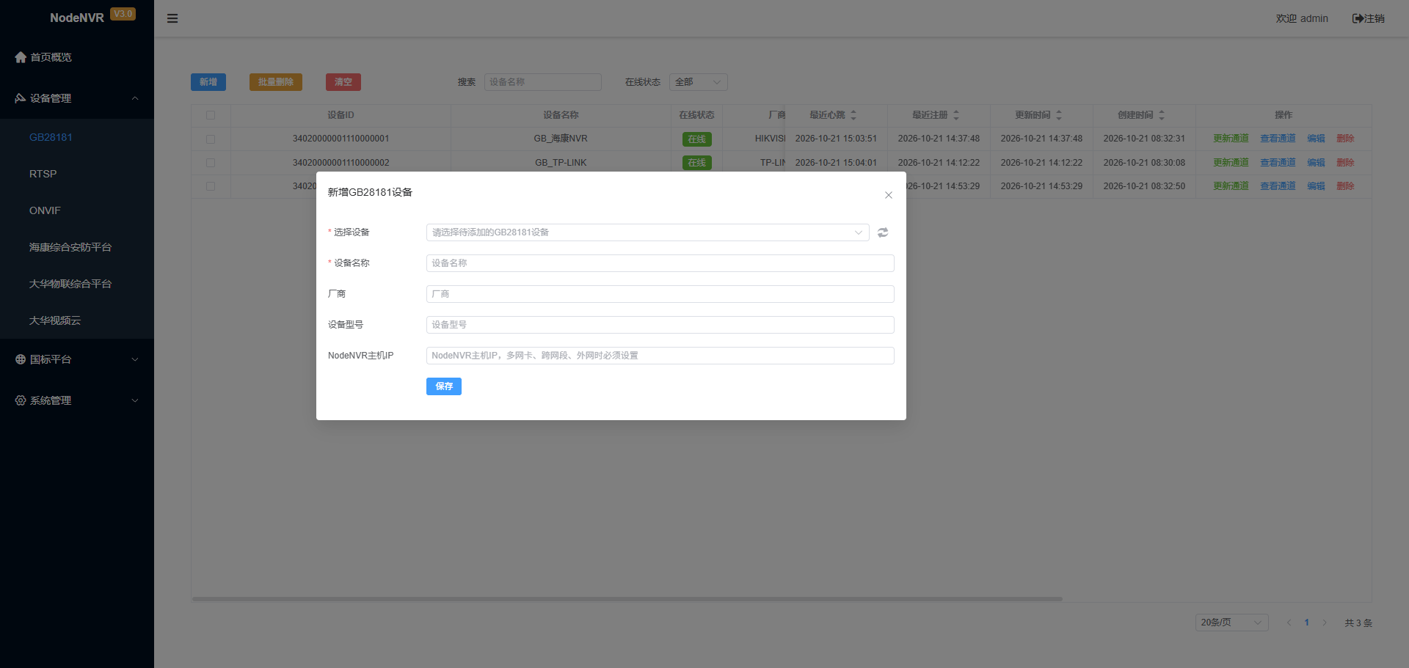Sort by 最近心跳 column arrows
This screenshot has width=1409, height=668.
pos(853,115)
